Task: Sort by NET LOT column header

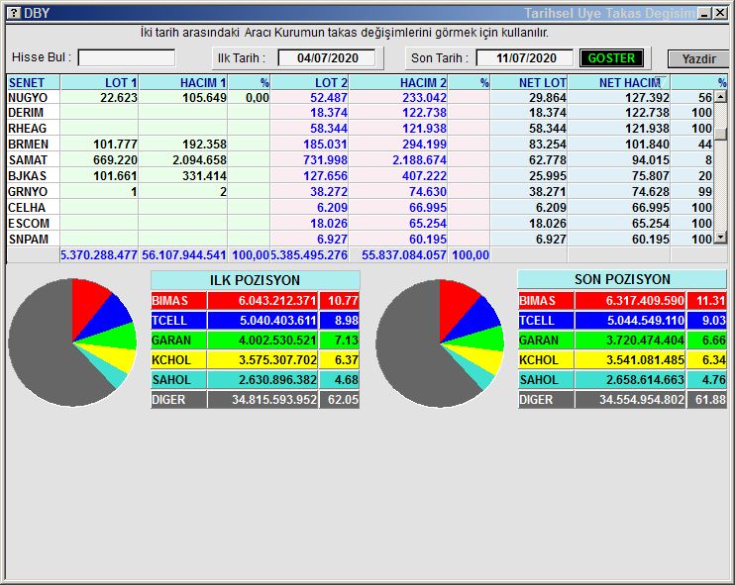Action: [529, 82]
